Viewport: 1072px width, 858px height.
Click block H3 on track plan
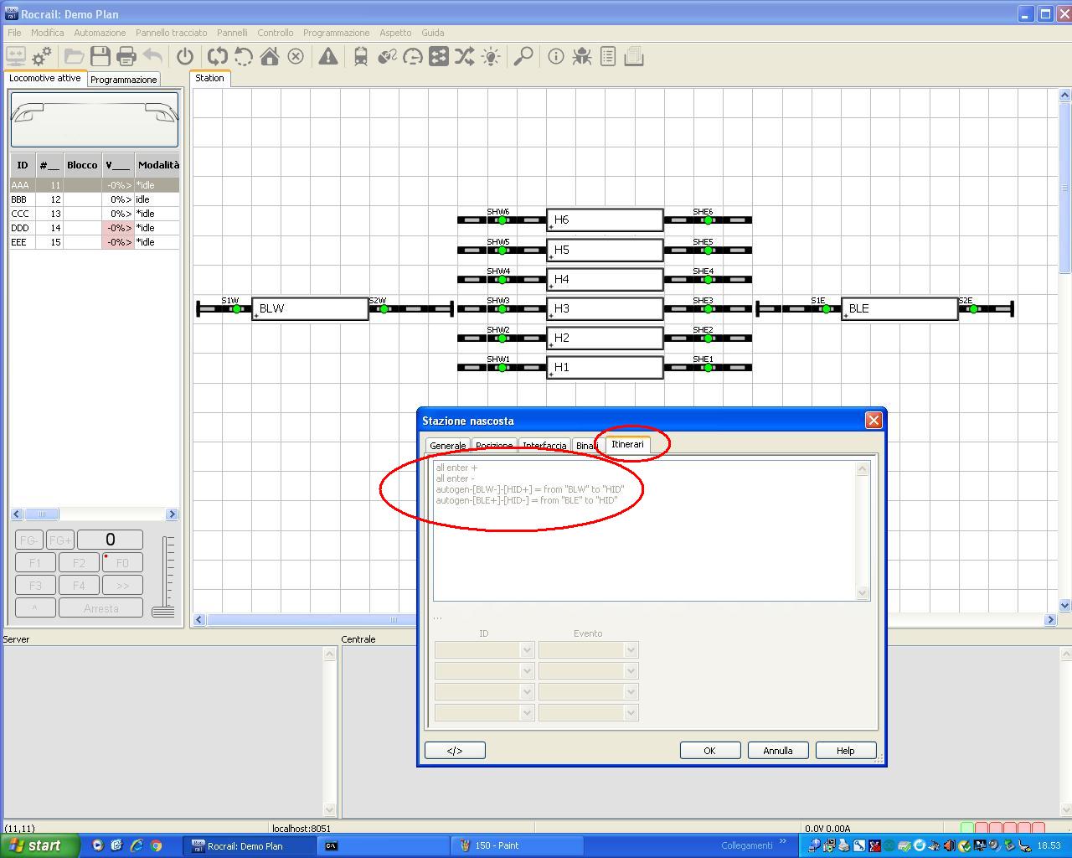tap(605, 308)
